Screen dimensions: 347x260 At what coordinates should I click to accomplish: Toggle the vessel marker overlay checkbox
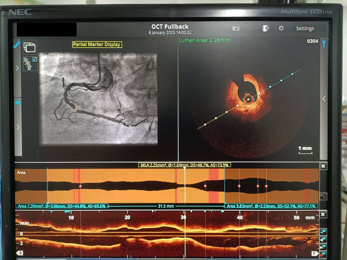point(34,59)
